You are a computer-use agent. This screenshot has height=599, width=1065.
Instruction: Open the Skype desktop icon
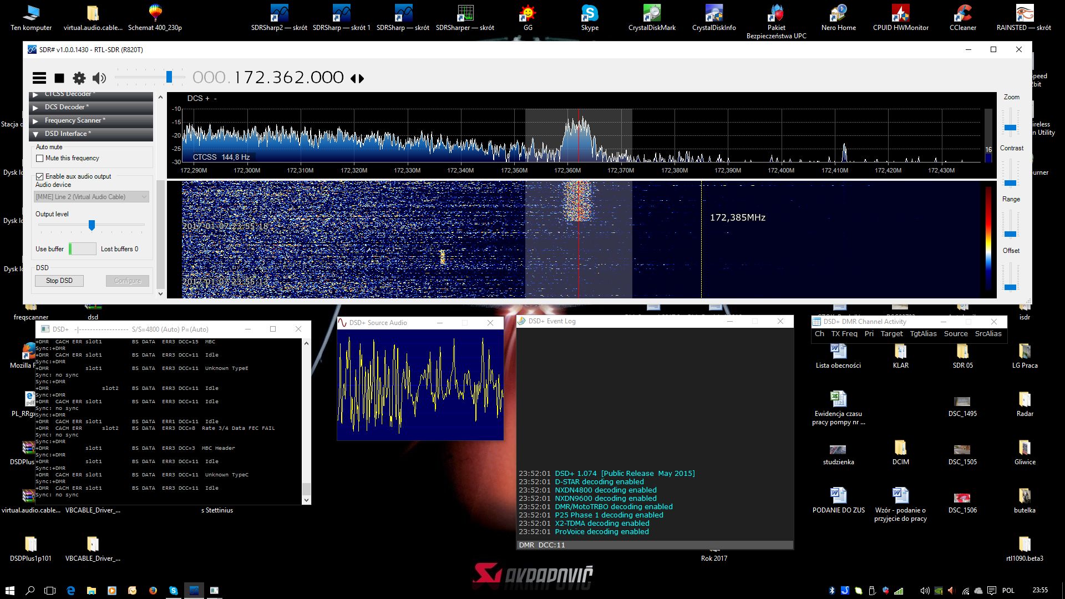(x=590, y=18)
